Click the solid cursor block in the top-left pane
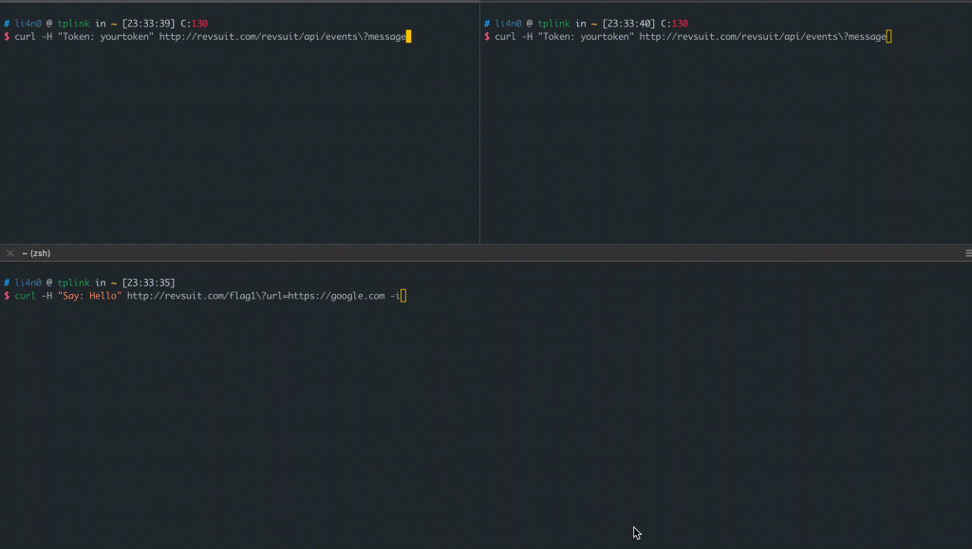 point(408,37)
